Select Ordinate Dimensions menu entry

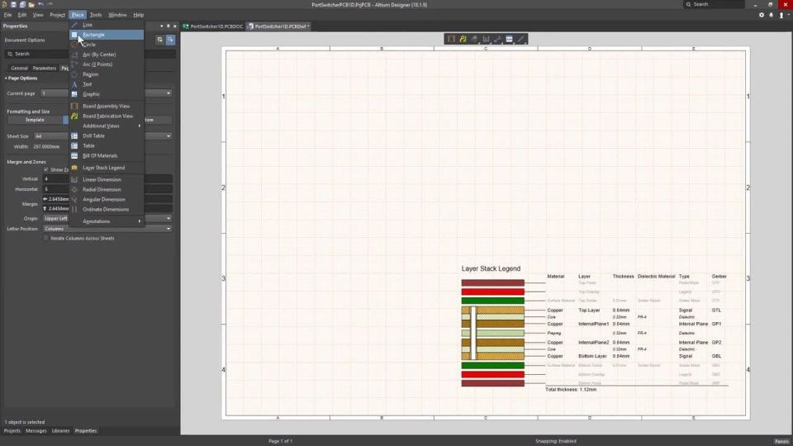(107, 209)
